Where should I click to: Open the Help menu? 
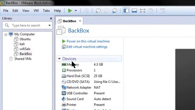click(57, 11)
